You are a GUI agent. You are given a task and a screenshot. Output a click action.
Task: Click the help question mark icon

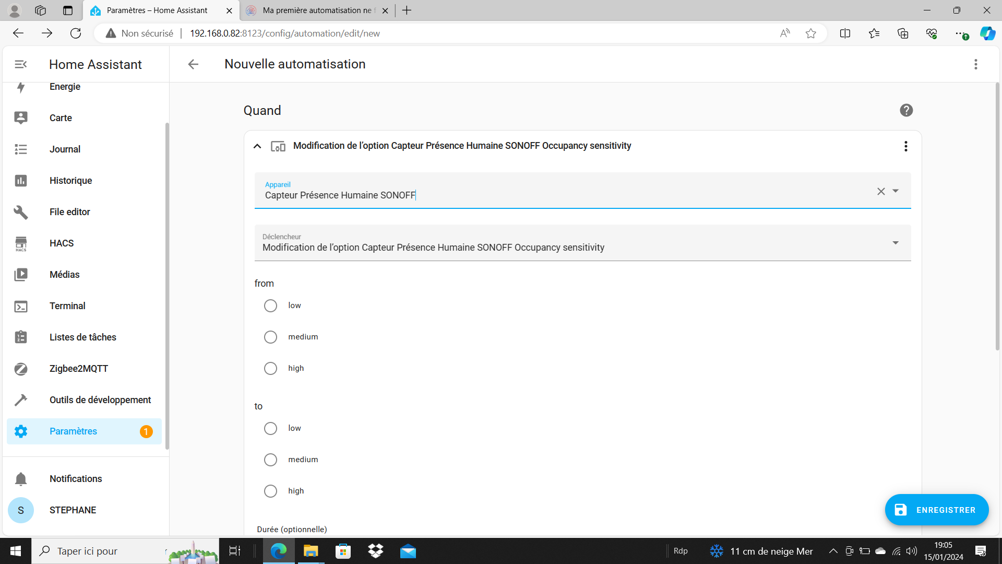[906, 110]
